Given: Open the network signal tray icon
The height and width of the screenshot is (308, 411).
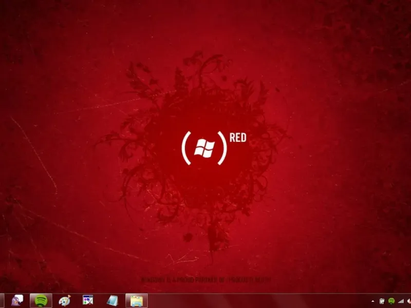Looking at the screenshot, I should 401,301.
